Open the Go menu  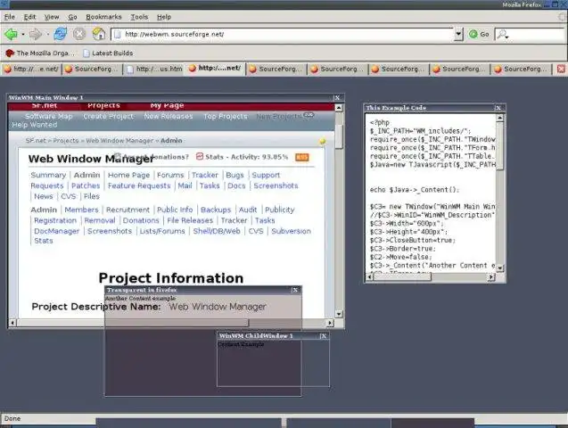coord(72,17)
